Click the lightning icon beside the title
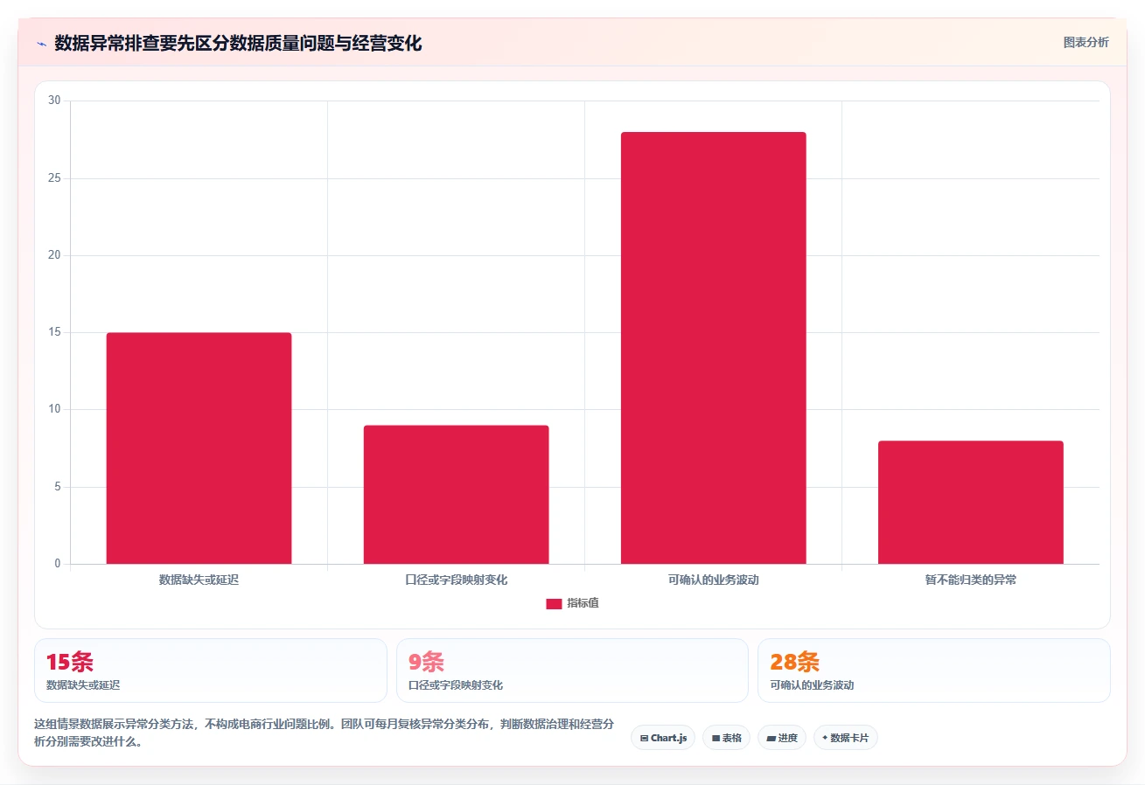 (x=41, y=44)
